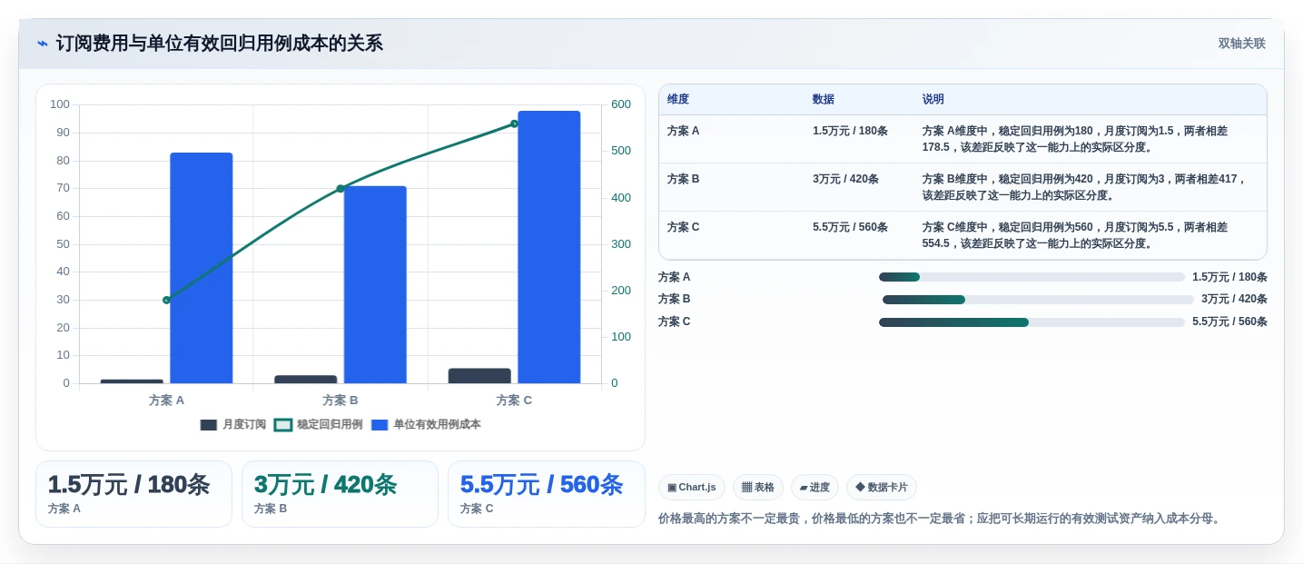
Task: Toggle the 月度订阅 legend entry
Action: 233,424
